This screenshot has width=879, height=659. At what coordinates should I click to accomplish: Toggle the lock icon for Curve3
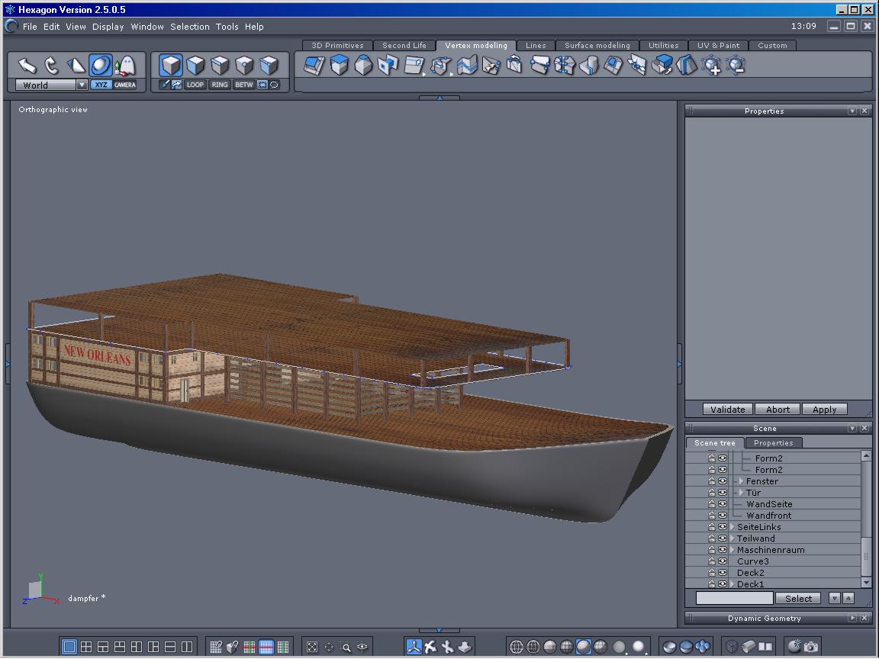(711, 561)
